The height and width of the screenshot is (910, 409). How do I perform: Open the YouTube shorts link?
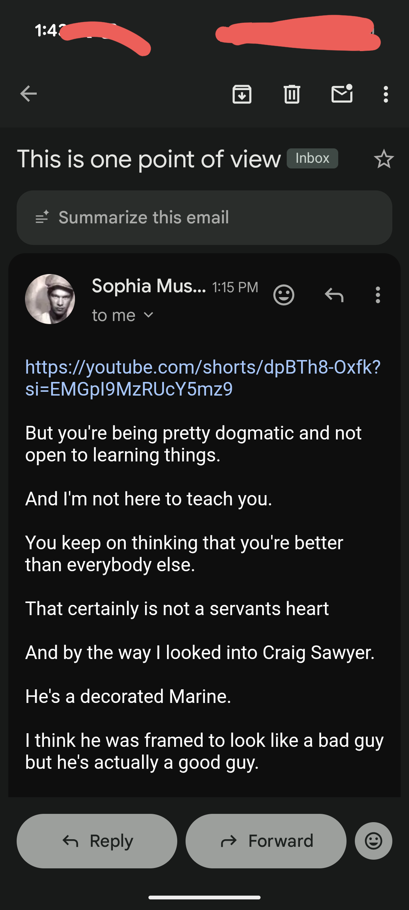(x=203, y=378)
